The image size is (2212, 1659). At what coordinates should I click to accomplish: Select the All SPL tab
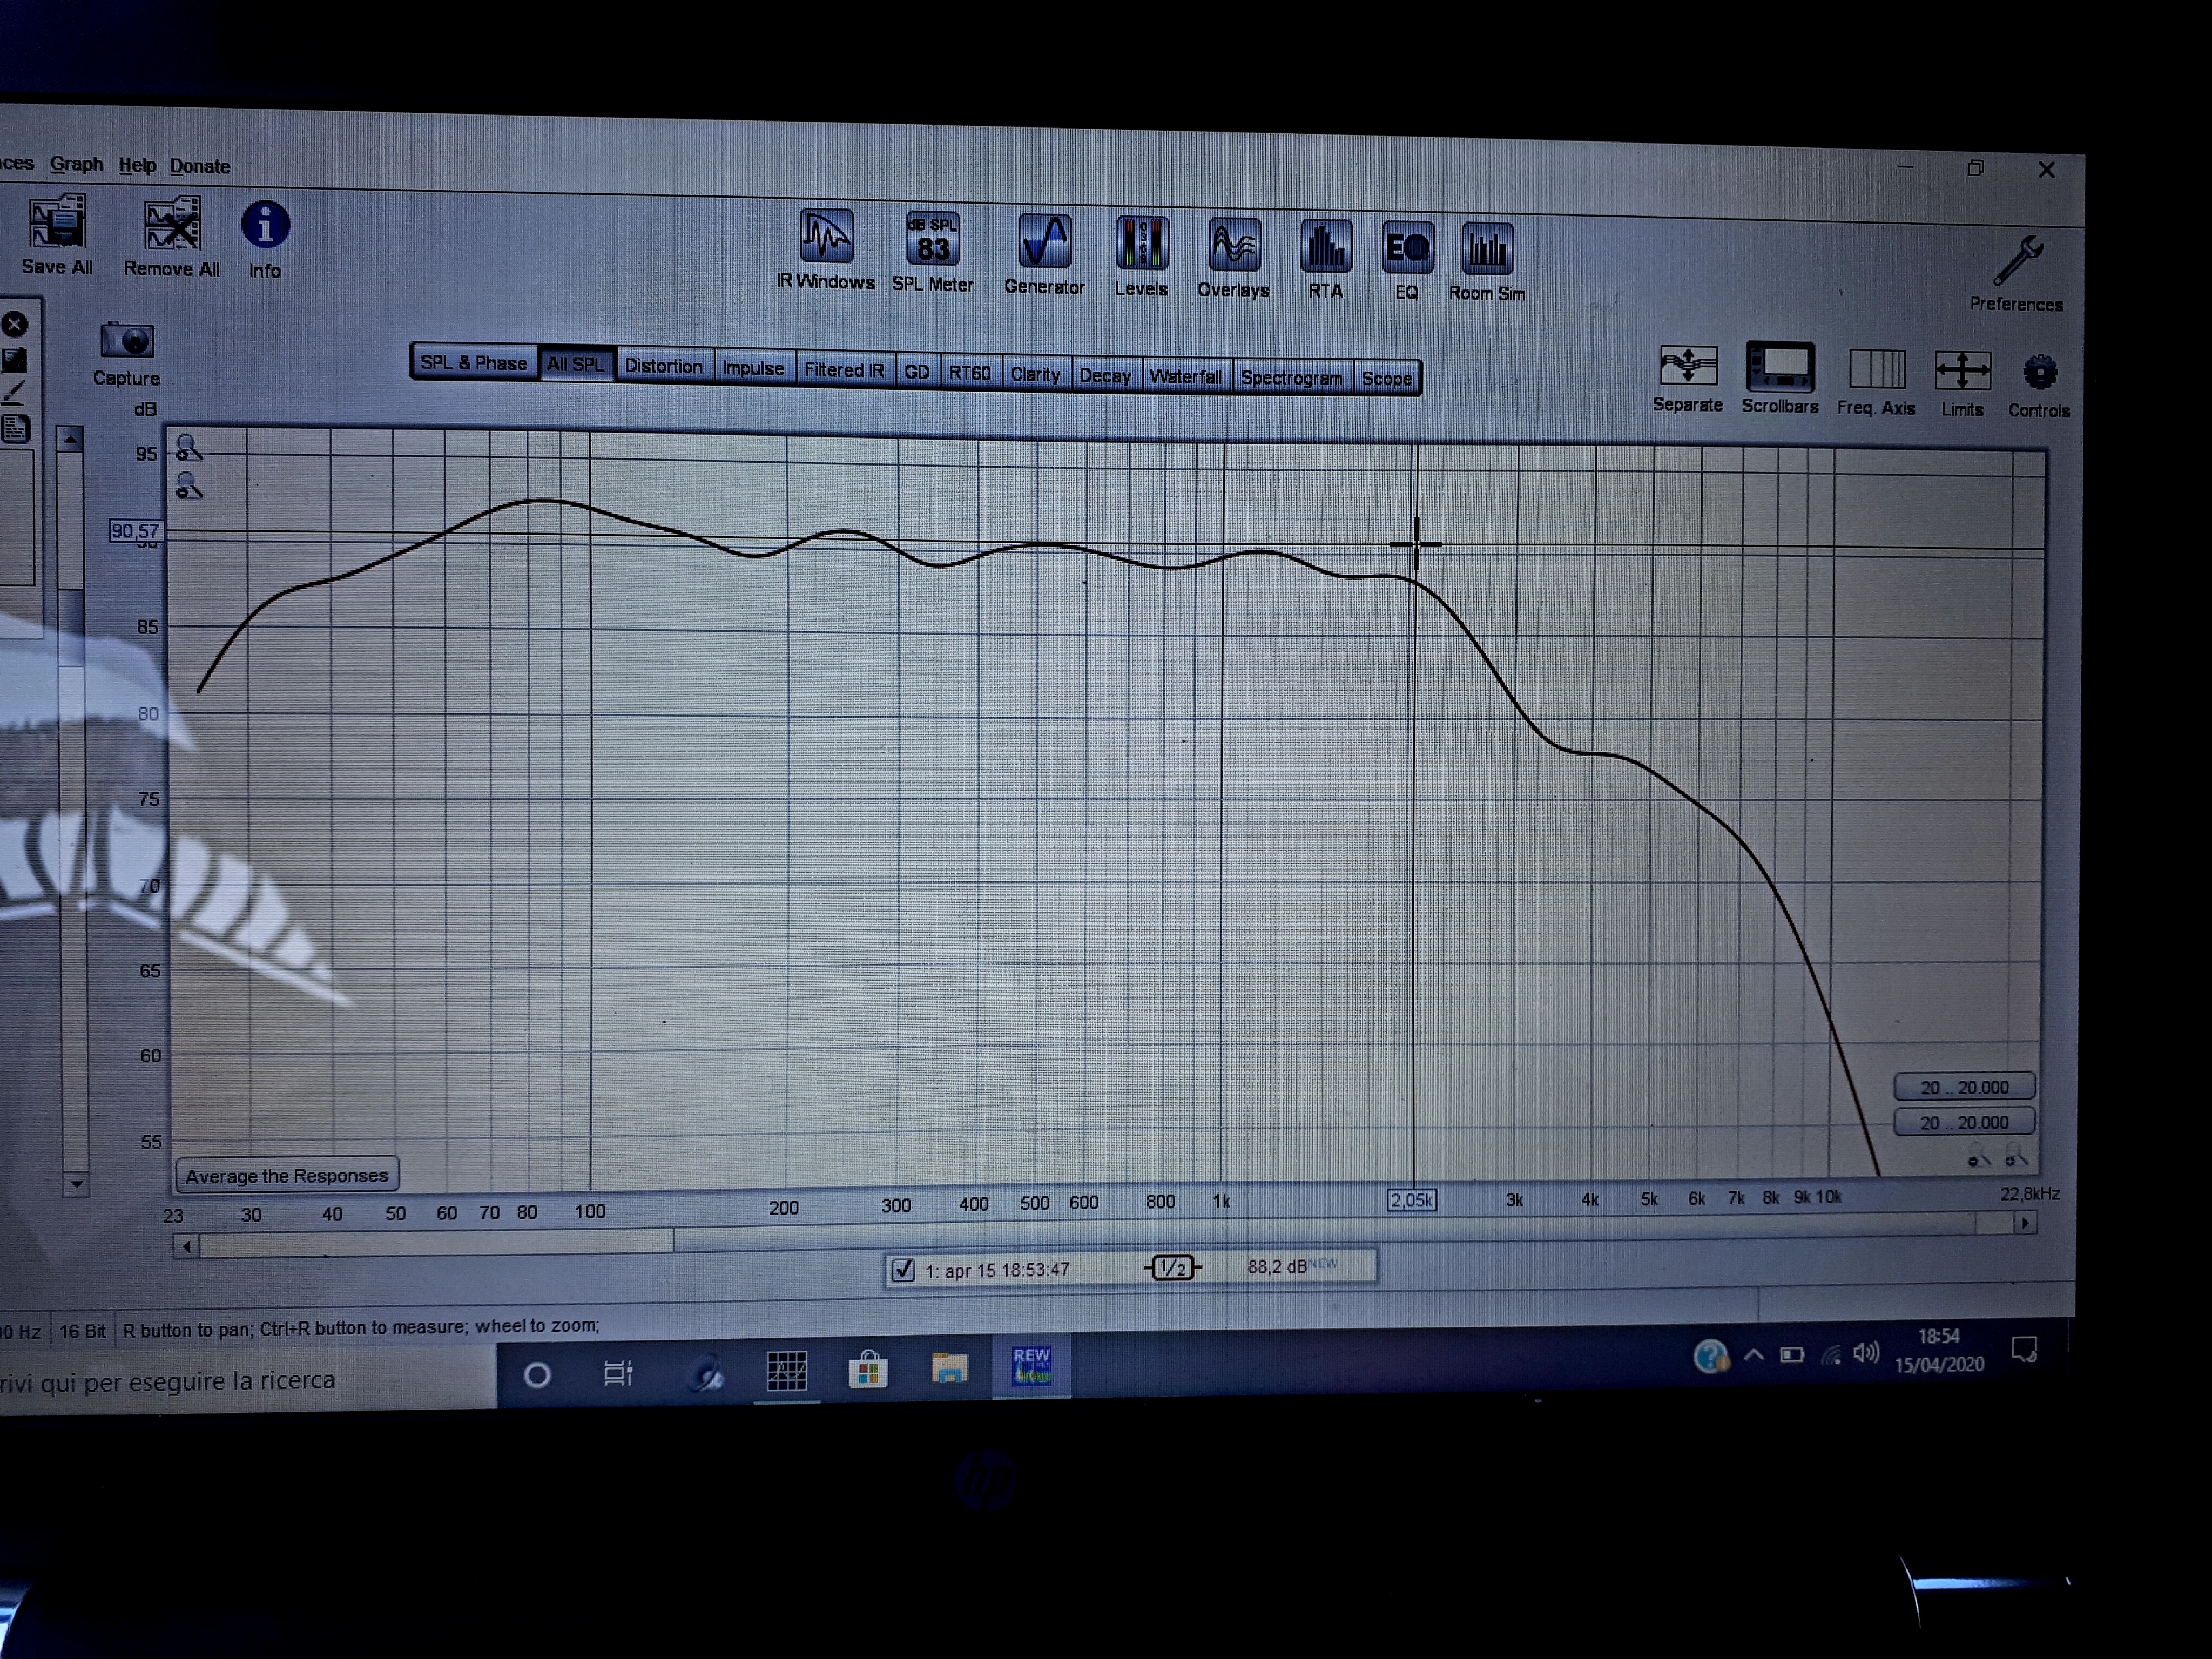tap(576, 364)
